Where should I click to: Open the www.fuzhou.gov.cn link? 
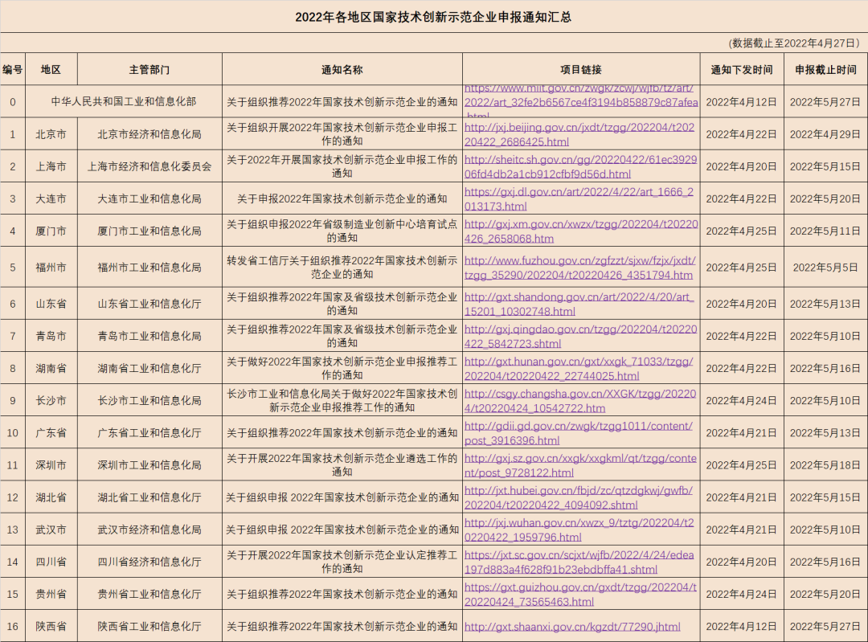579,268
